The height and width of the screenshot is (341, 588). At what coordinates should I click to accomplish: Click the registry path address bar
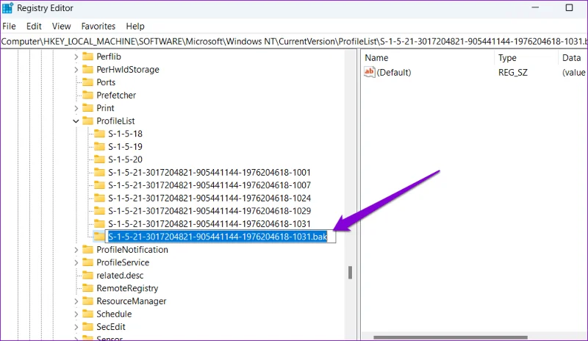[x=294, y=41]
